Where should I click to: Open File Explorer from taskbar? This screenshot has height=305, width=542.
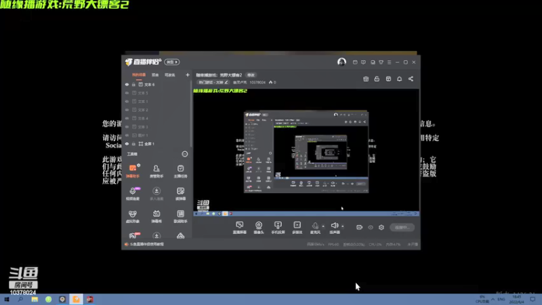[x=35, y=300]
